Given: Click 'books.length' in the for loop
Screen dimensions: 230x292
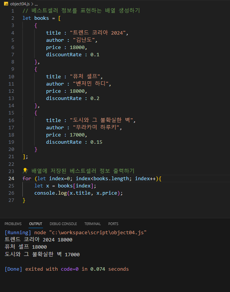Looking at the screenshot, I should click(x=111, y=179).
